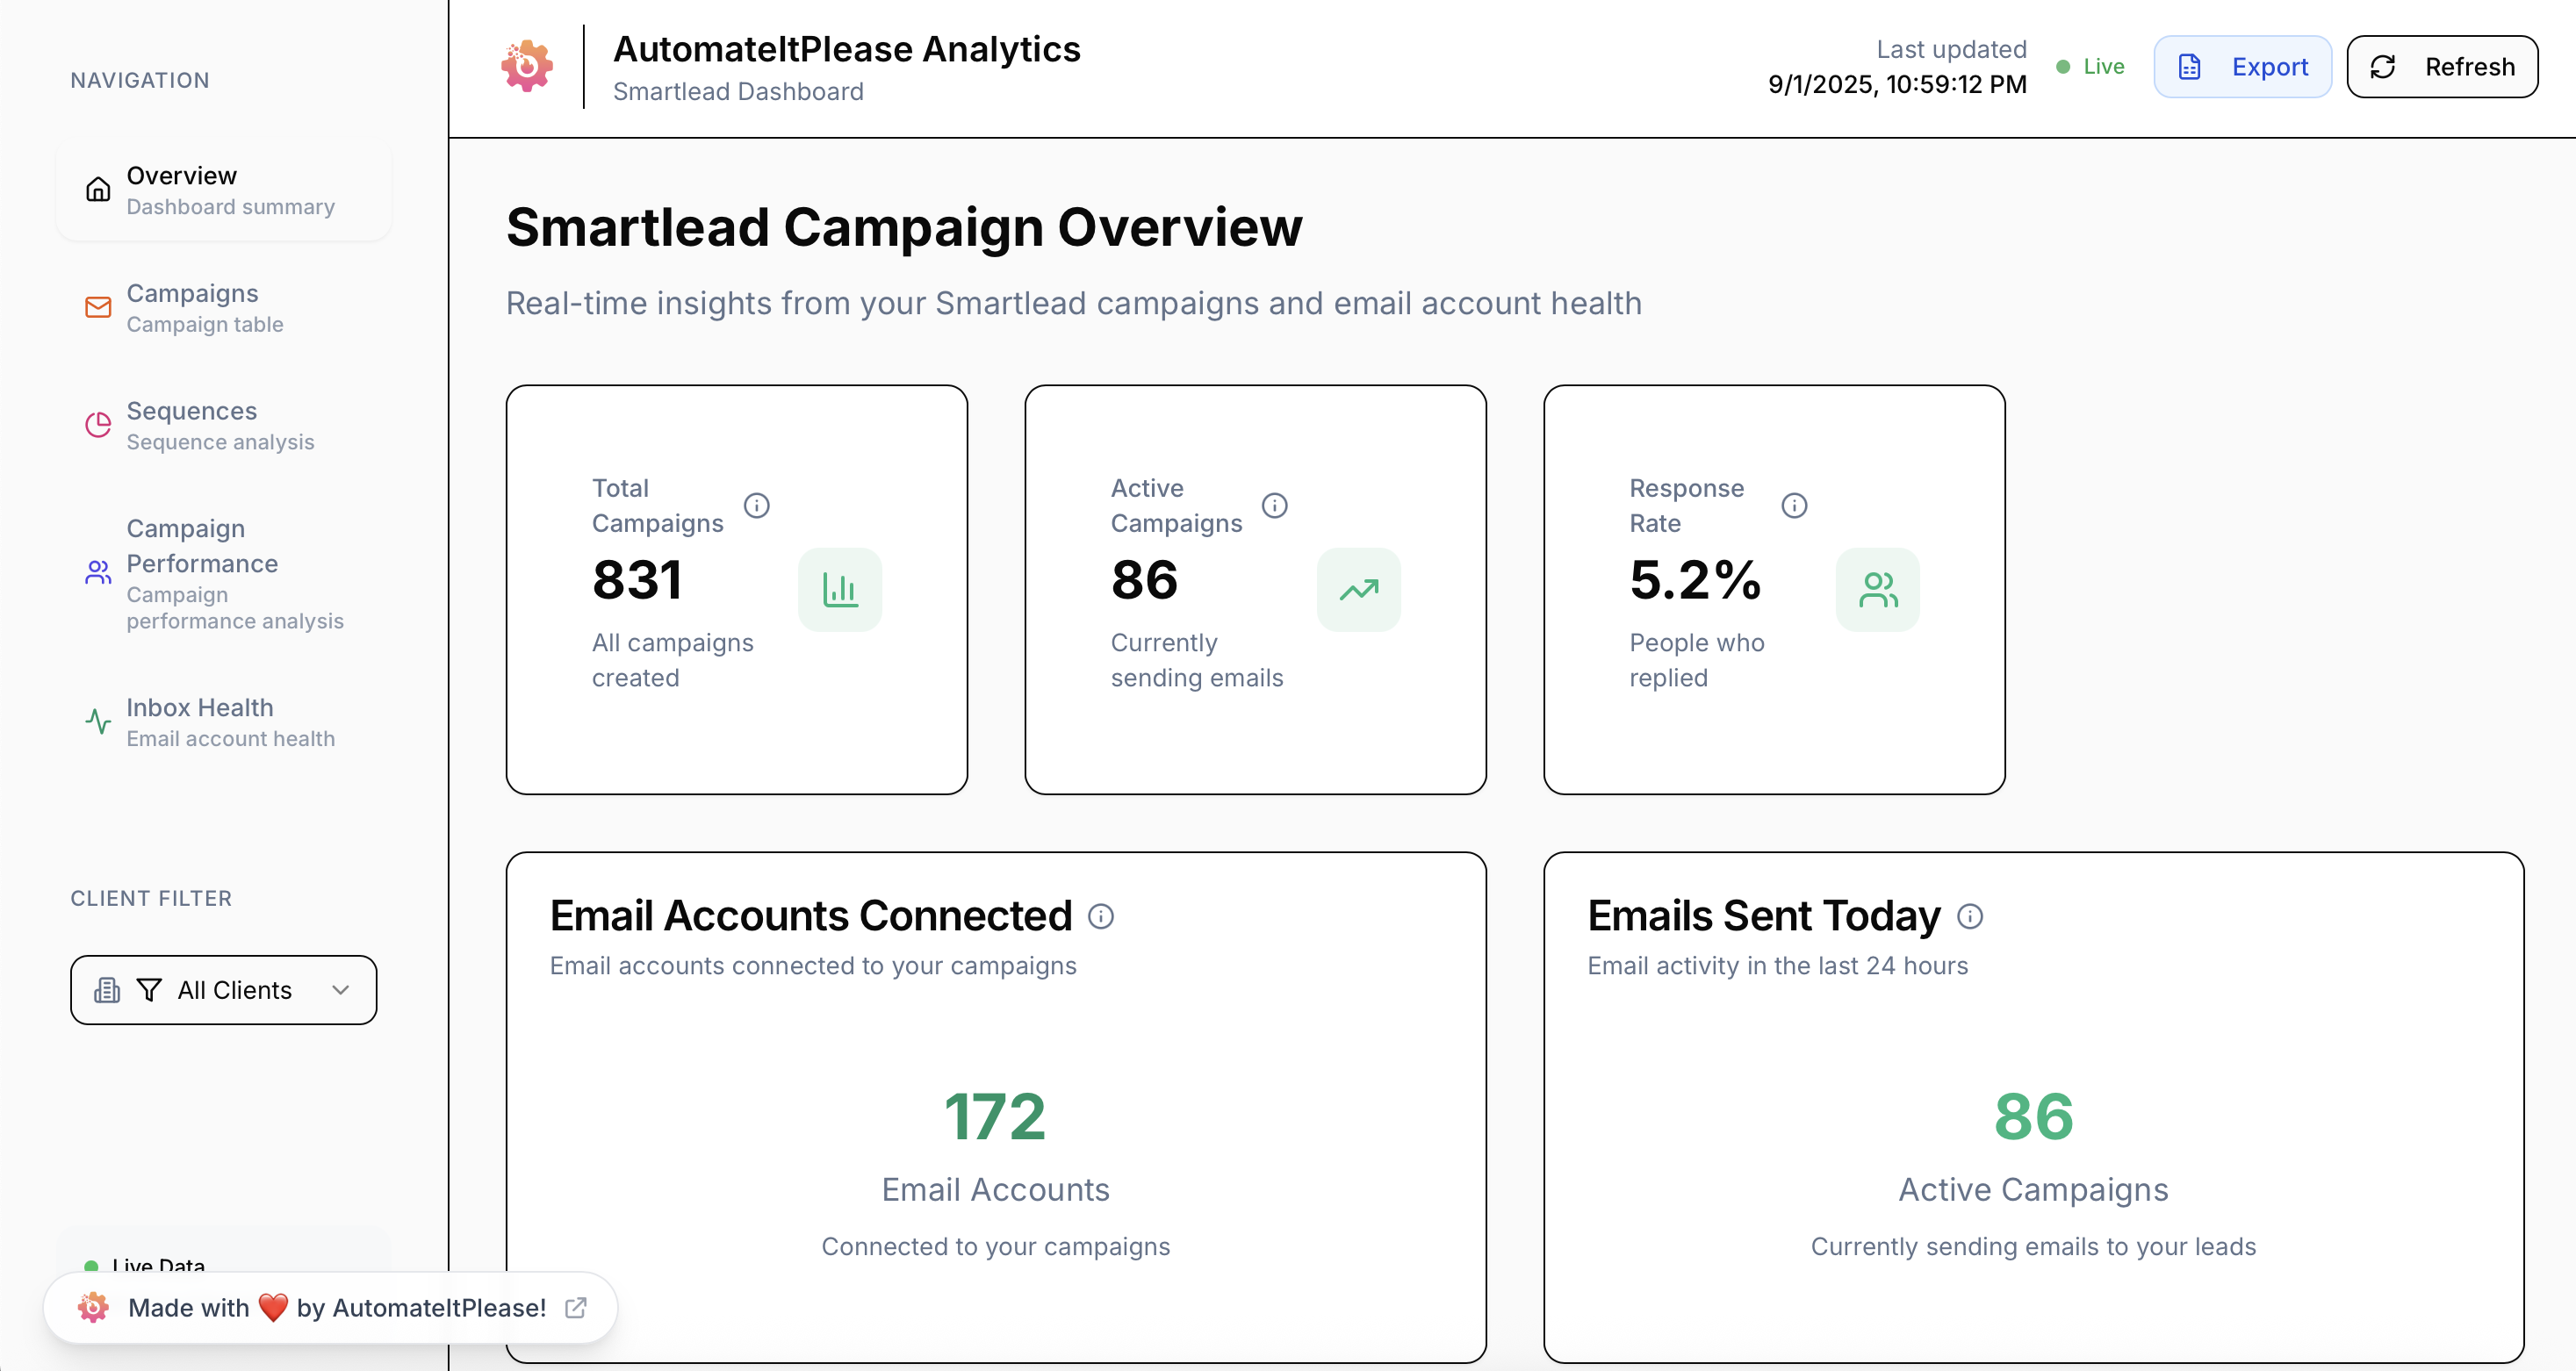Viewport: 2576px width, 1371px height.
Task: Click info icon next to Email Accounts Connected
Action: click(1101, 916)
